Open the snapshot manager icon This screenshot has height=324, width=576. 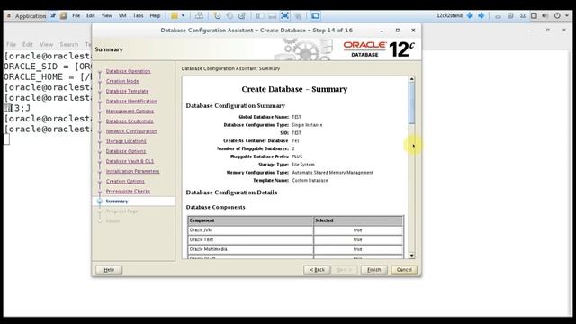(x=242, y=16)
